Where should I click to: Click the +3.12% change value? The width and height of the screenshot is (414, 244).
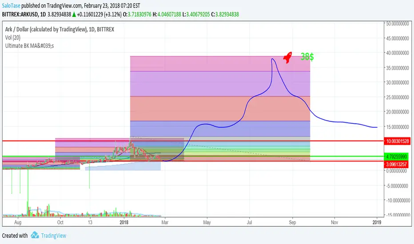pos(113,15)
